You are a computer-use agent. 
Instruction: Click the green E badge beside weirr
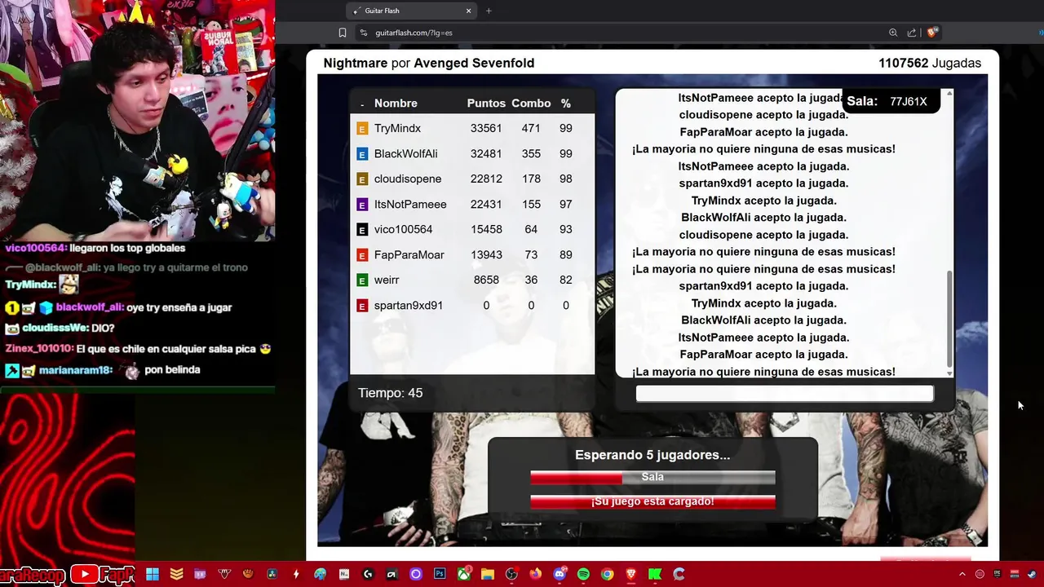coord(362,280)
